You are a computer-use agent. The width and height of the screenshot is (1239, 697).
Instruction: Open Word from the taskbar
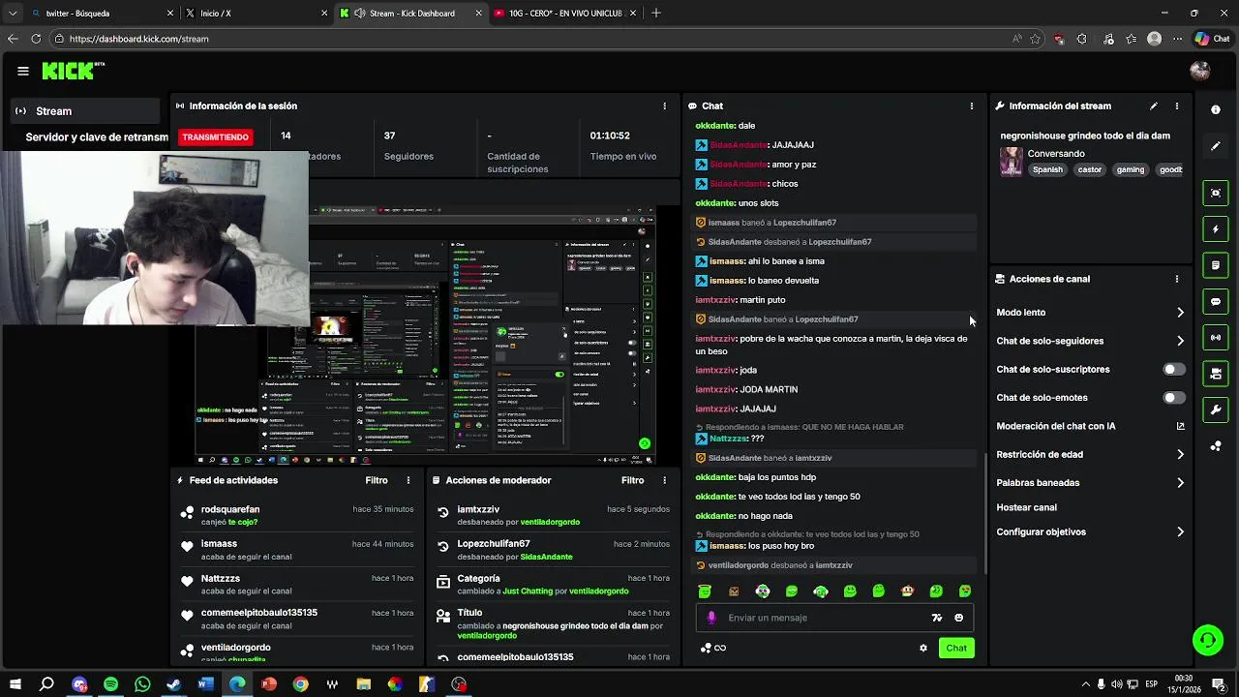[205, 684]
